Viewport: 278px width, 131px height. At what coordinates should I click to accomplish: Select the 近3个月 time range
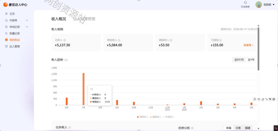[x=239, y=60]
